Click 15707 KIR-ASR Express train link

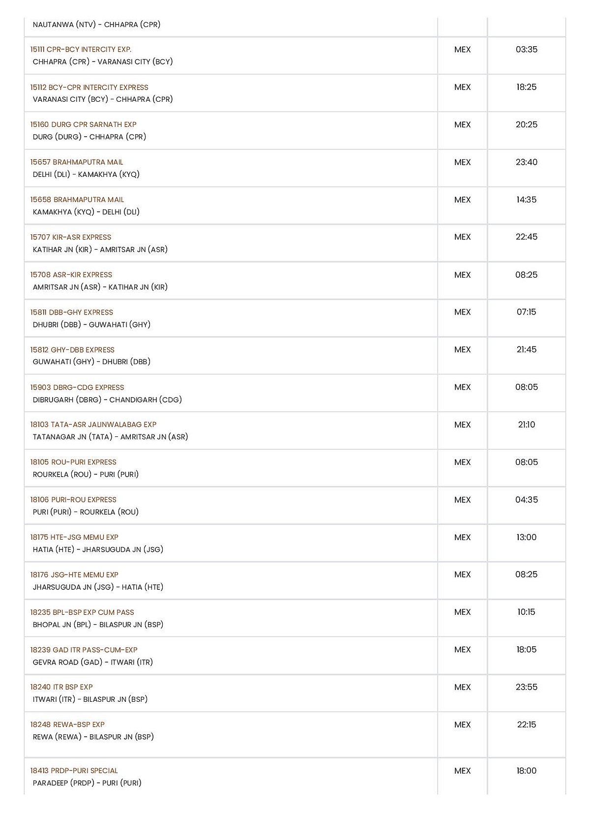coord(71,237)
